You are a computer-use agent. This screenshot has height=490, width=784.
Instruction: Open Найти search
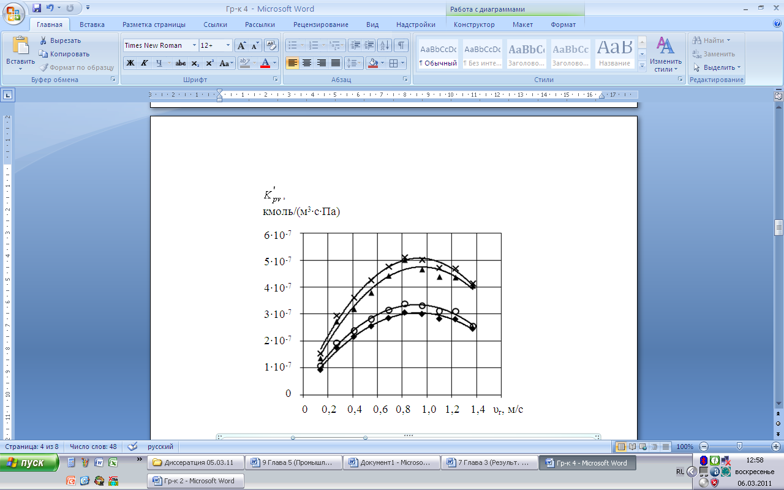coord(712,40)
